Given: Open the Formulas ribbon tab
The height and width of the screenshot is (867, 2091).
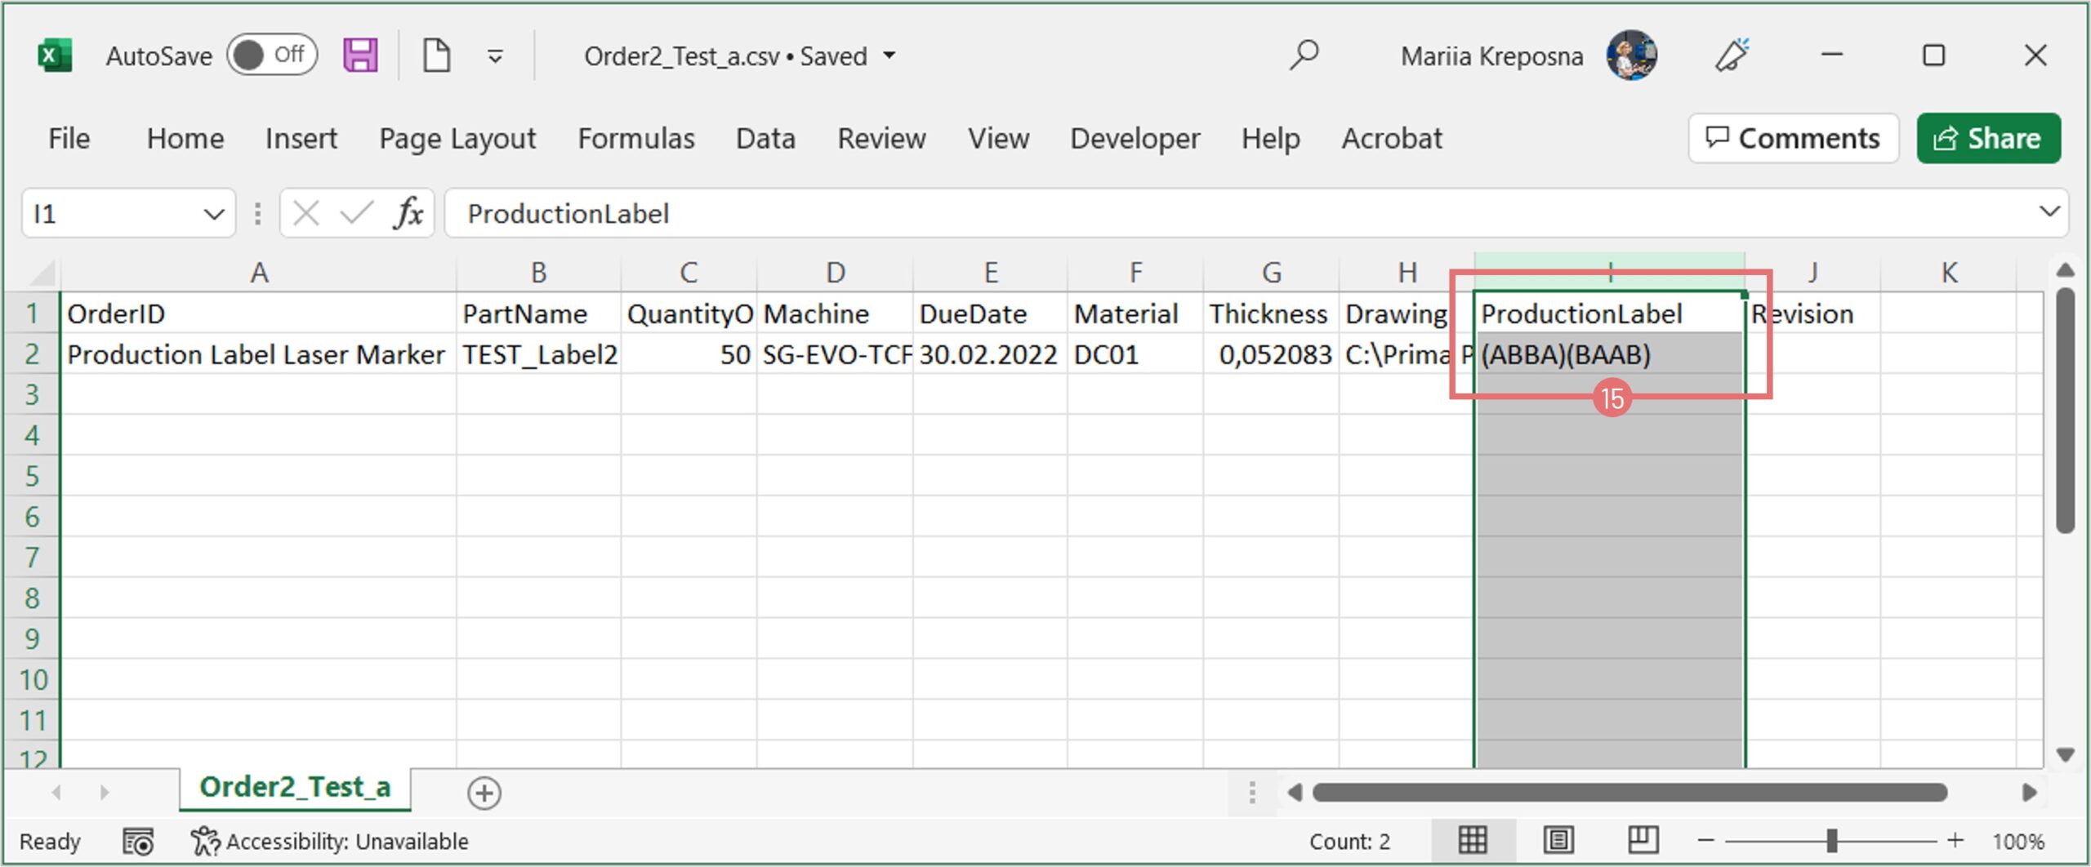Looking at the screenshot, I should [635, 139].
